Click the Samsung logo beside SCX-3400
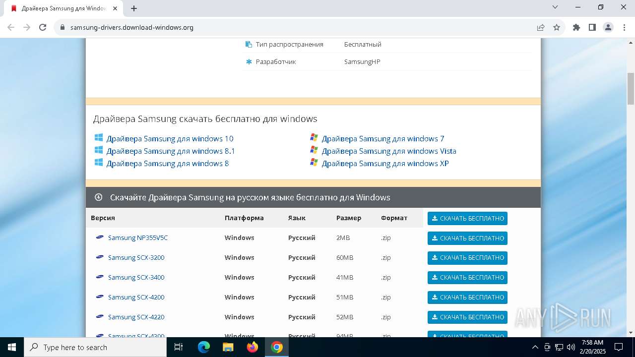Screen dimensions: 635x357 (x=100, y=277)
